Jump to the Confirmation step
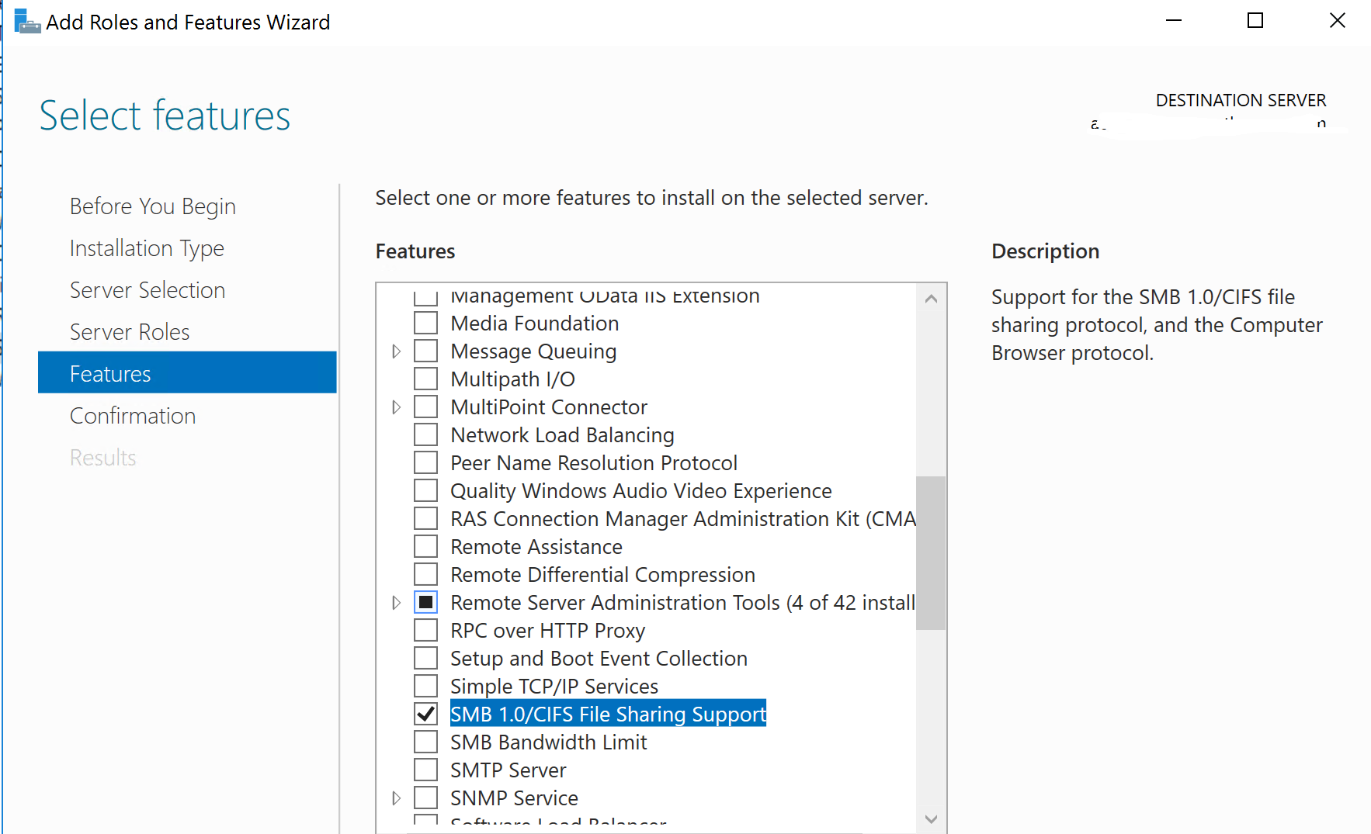The image size is (1371, 834). 133,416
